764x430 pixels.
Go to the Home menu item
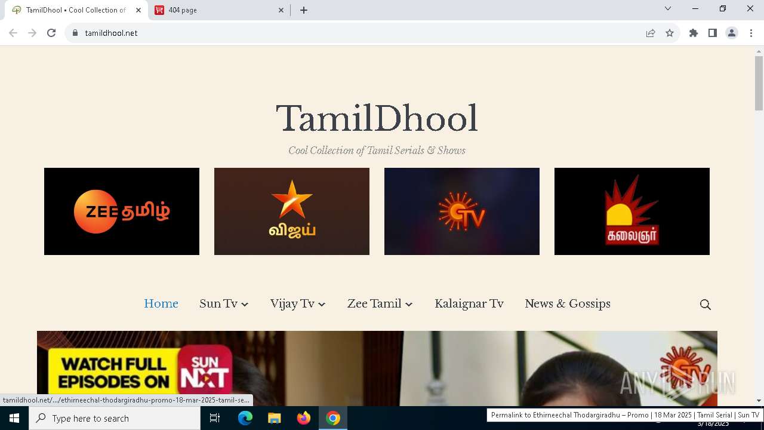tap(161, 303)
